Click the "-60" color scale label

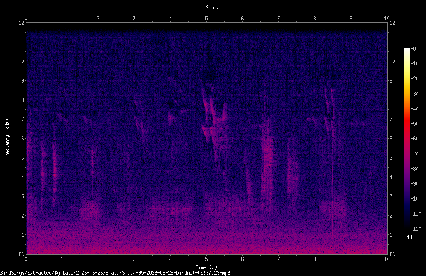(x=415, y=139)
